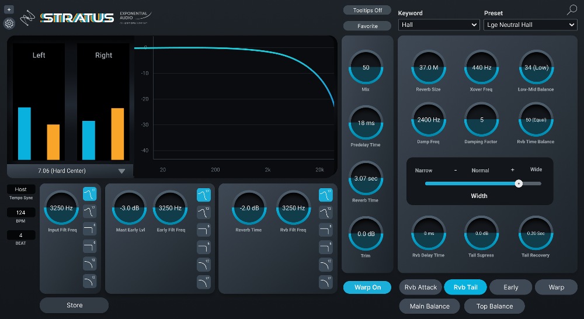Mark preset with the Favorite button
584x319 pixels.
pyautogui.click(x=367, y=26)
